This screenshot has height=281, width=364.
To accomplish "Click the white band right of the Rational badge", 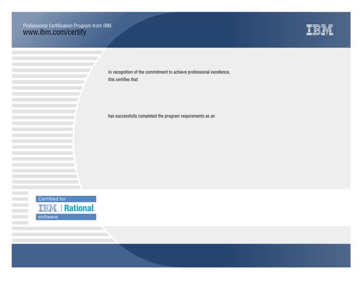I will (227, 207).
